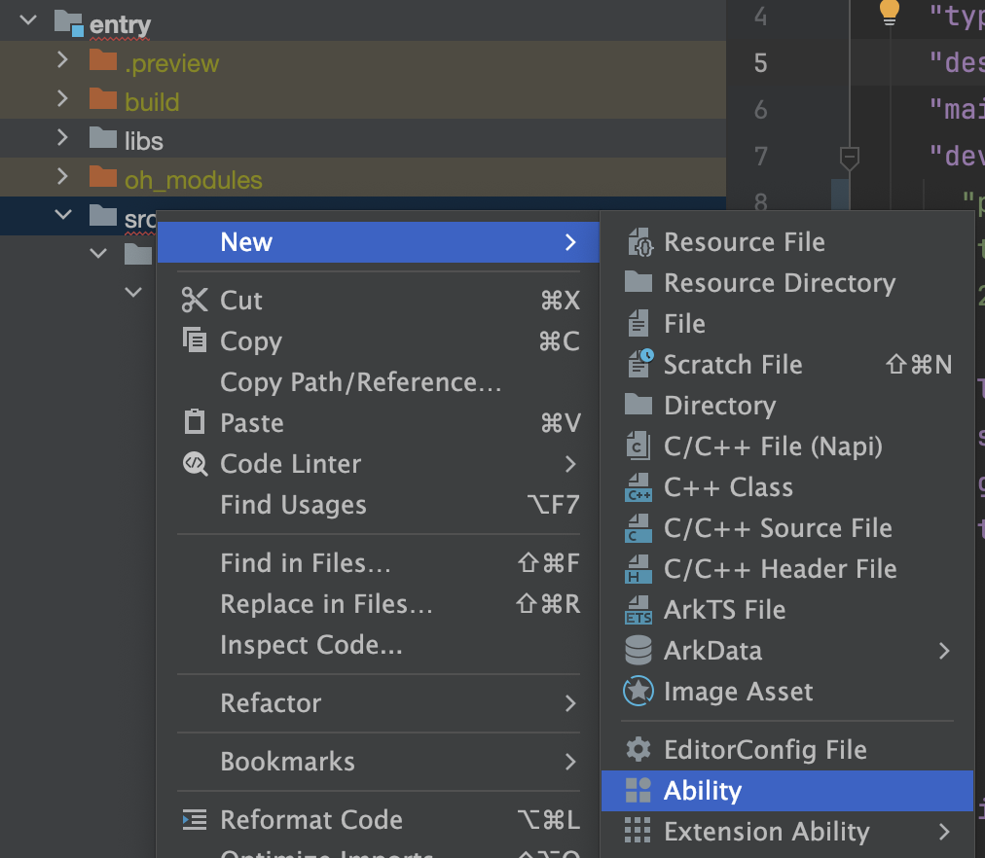Select the entry module name
Viewport: 985px width, 858px height.
[x=120, y=24]
